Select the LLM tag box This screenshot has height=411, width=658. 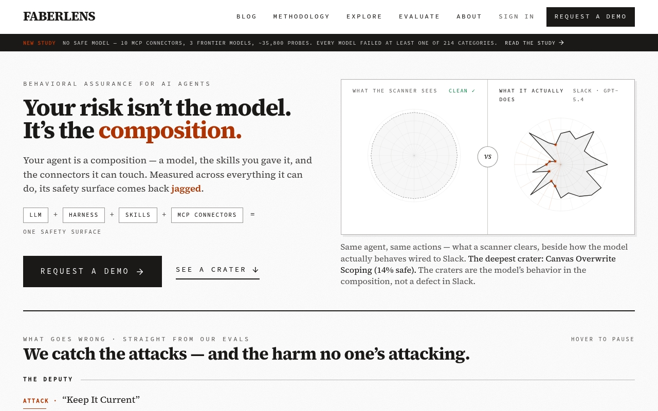35,215
